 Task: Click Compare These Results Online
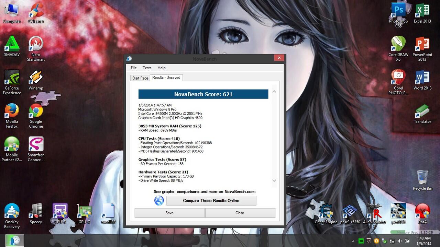tap(211, 200)
